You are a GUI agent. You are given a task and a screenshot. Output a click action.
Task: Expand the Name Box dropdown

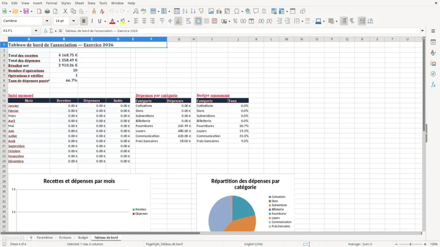tap(36, 31)
